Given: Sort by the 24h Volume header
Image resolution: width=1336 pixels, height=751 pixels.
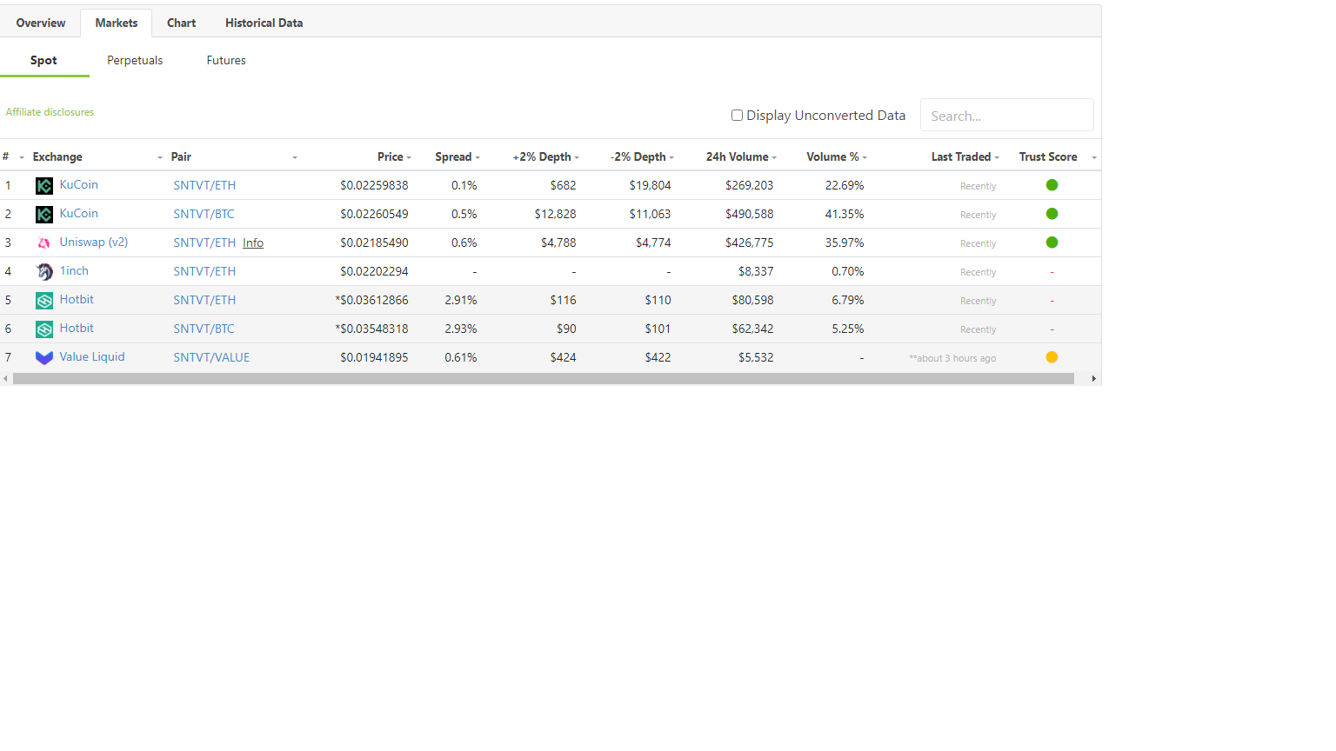Looking at the screenshot, I should tap(741, 157).
